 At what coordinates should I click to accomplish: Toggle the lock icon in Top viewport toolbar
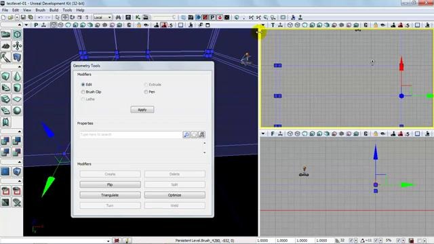376,25
